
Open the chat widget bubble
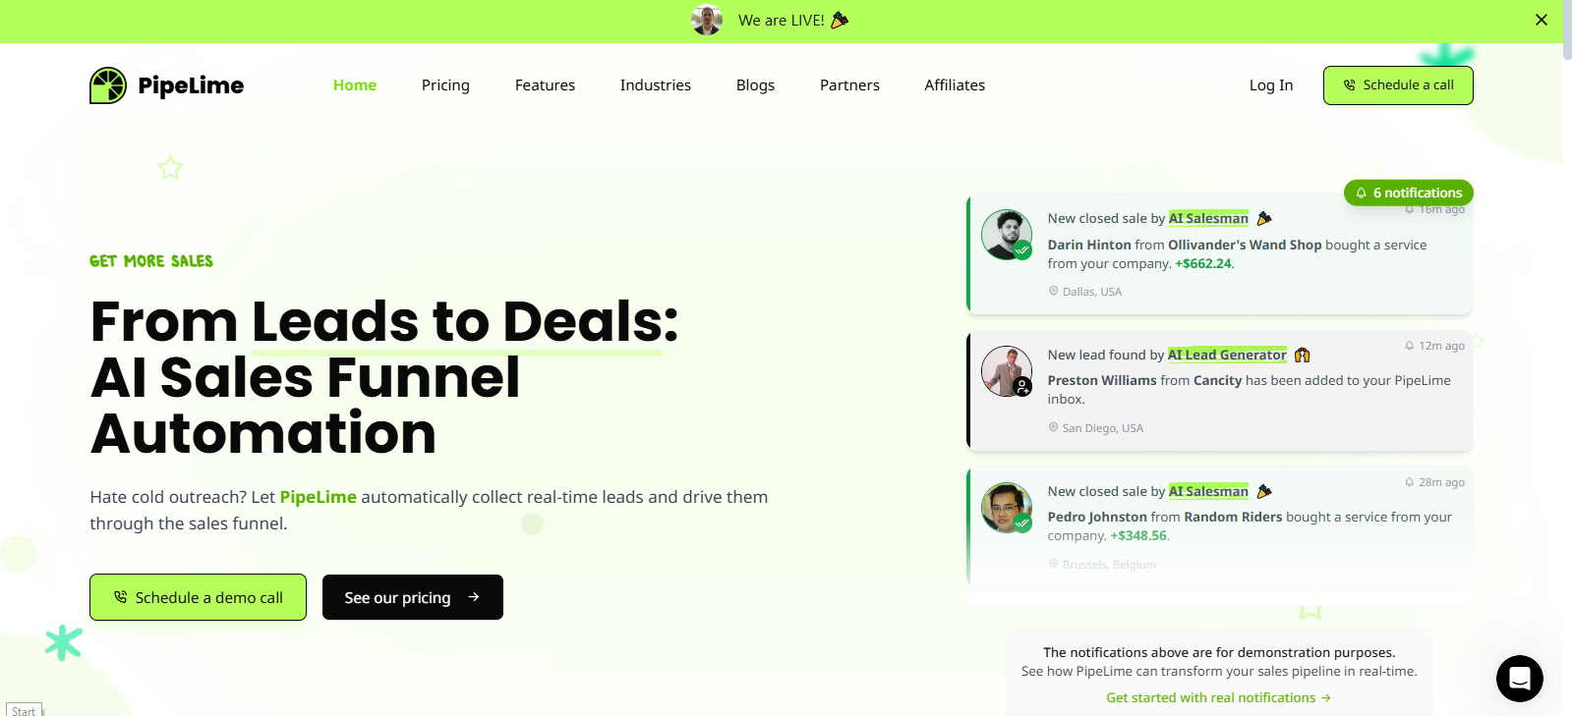tap(1520, 679)
